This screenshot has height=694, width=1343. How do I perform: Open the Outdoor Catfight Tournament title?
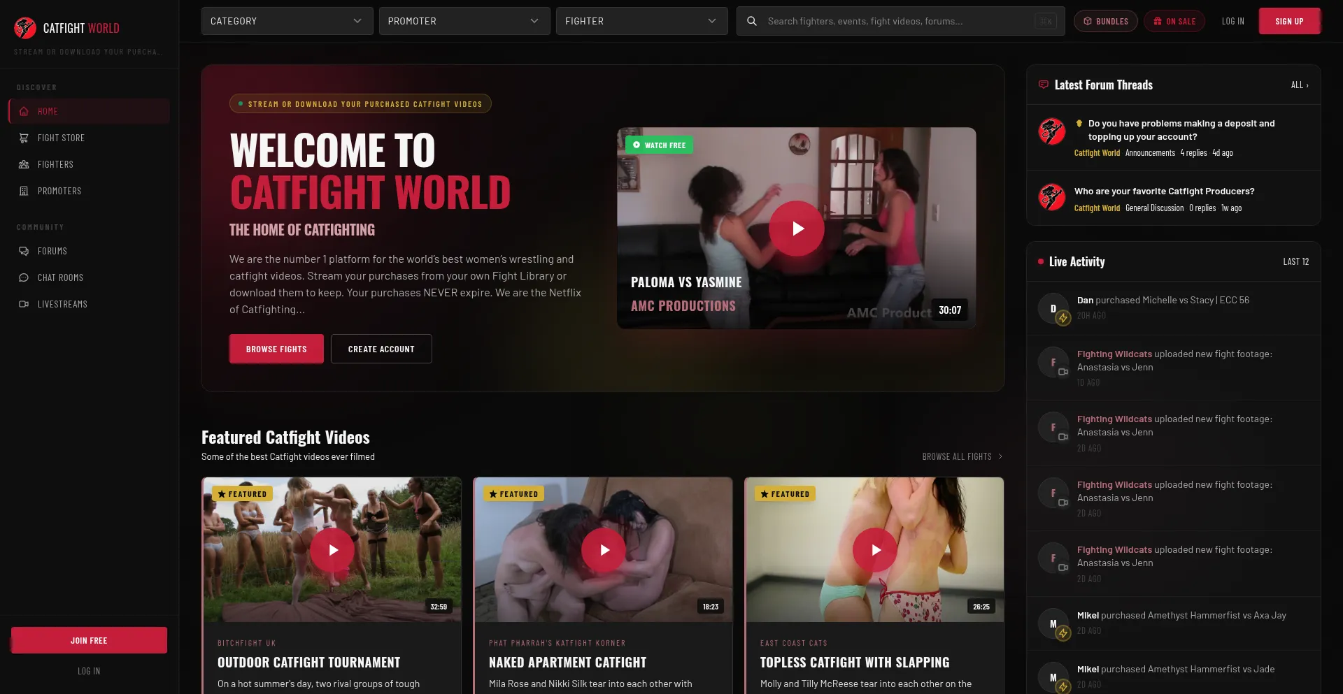[309, 663]
